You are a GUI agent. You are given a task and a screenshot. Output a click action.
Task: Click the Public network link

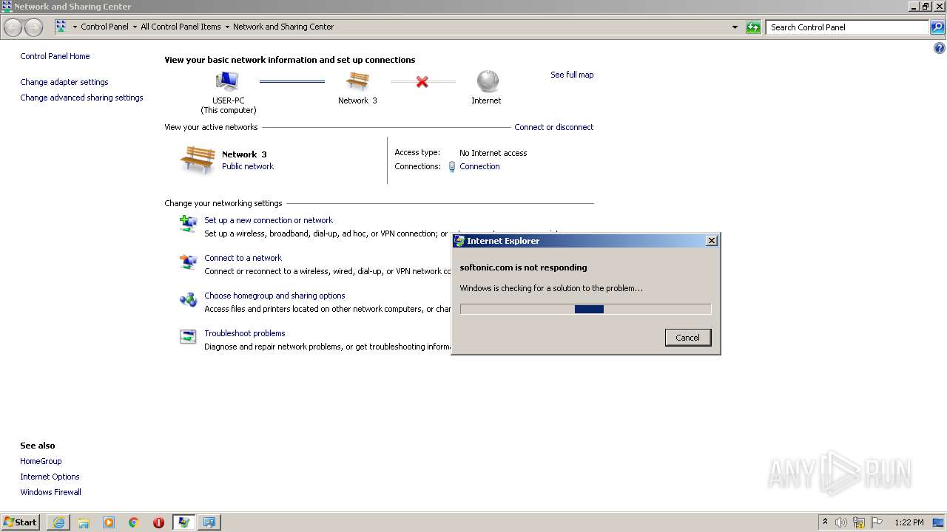[x=248, y=166]
